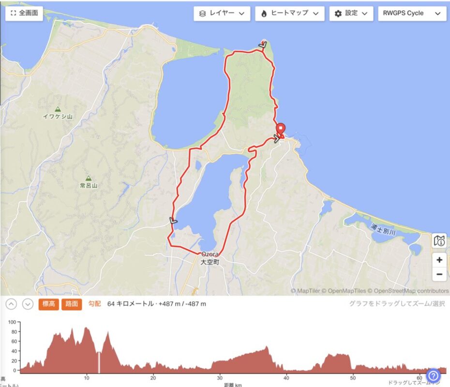Toggle the 標高 elevation graph button

pyautogui.click(x=49, y=304)
